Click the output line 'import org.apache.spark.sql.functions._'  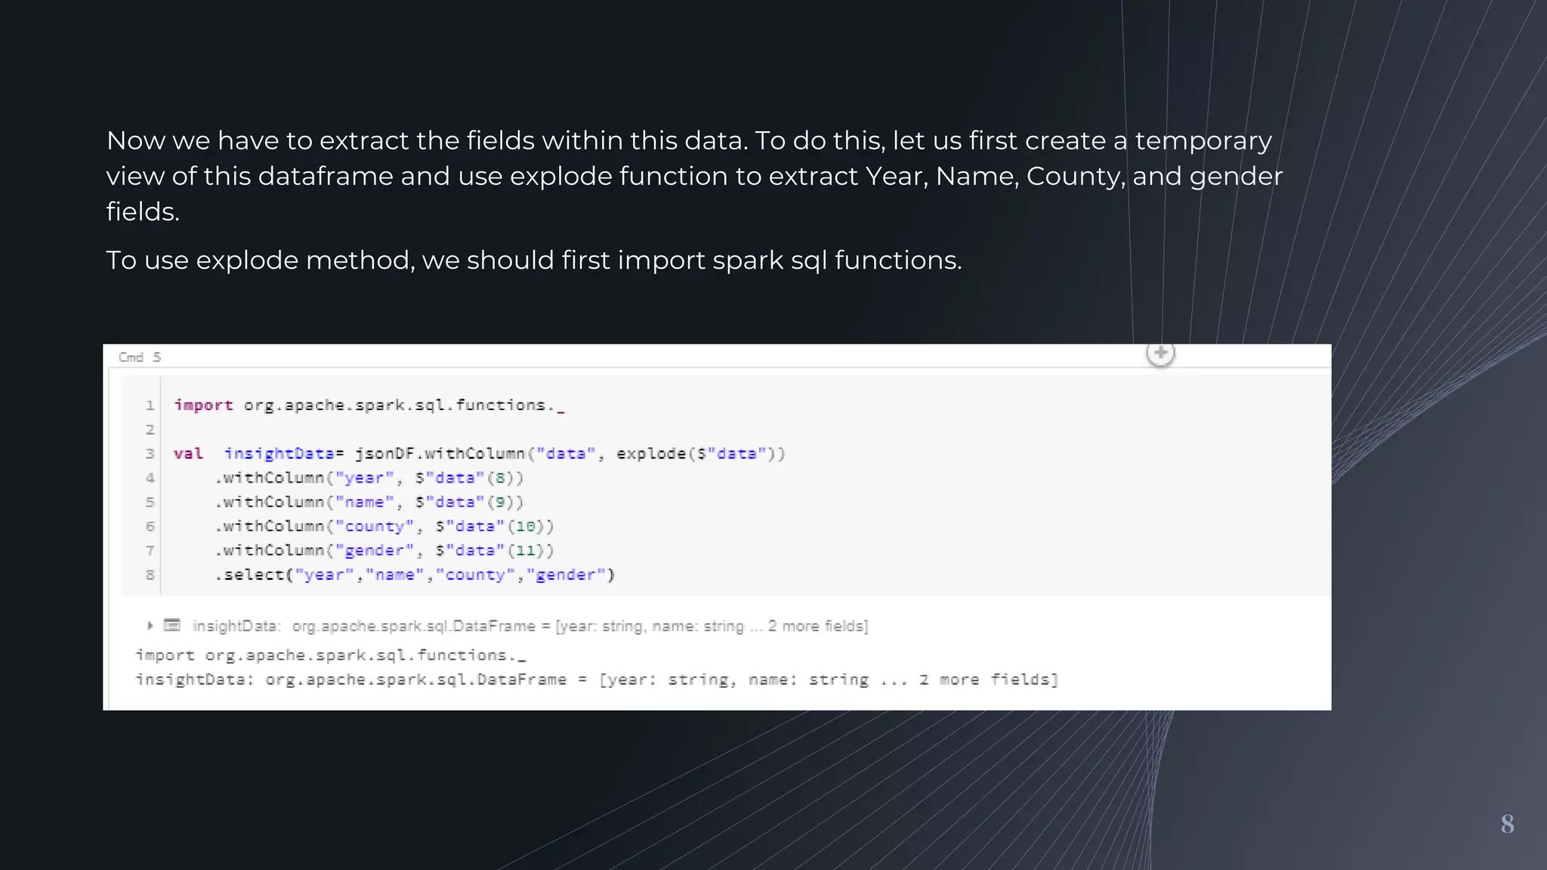(331, 656)
